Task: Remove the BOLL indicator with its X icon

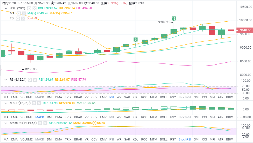Action: pyautogui.click(x=34, y=8)
